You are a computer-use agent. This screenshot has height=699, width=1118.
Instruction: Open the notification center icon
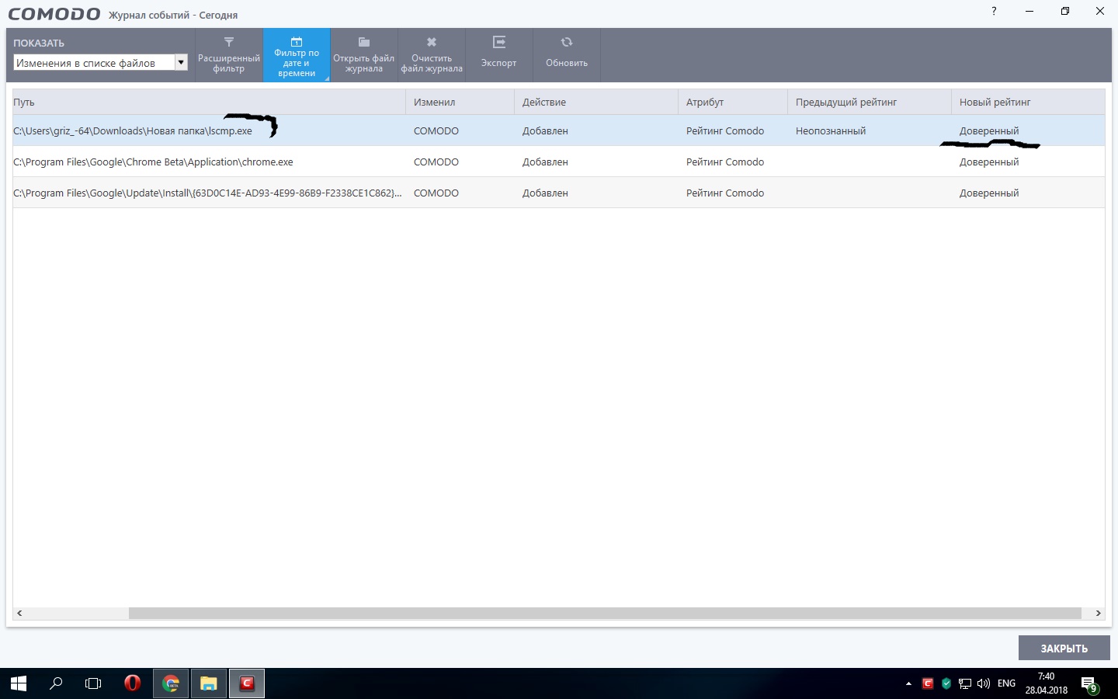coord(1089,684)
